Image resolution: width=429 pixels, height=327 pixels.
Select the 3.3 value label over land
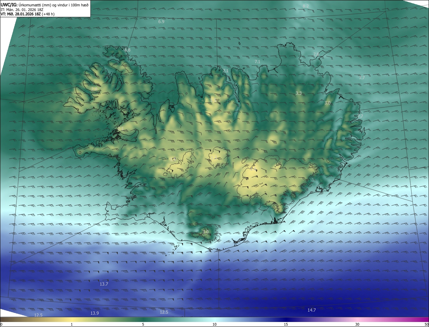click(299, 93)
